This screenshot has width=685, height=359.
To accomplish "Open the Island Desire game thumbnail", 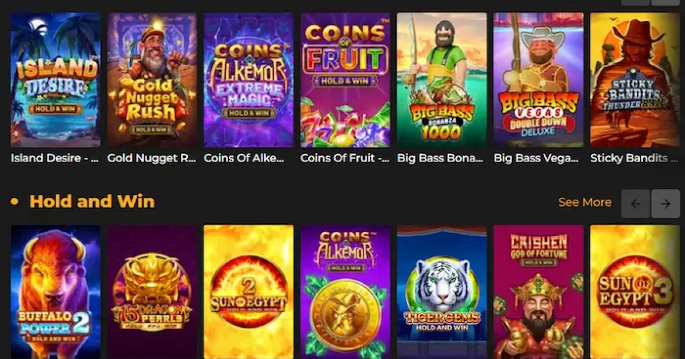I will coord(55,80).
